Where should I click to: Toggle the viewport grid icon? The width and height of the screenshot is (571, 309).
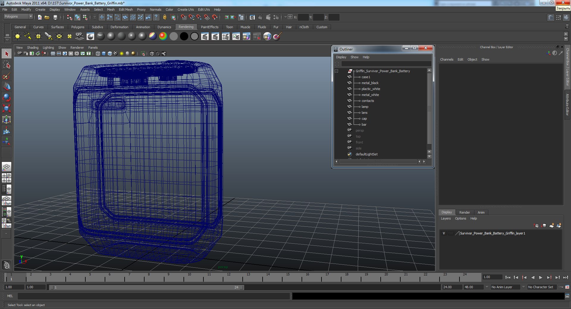click(53, 53)
